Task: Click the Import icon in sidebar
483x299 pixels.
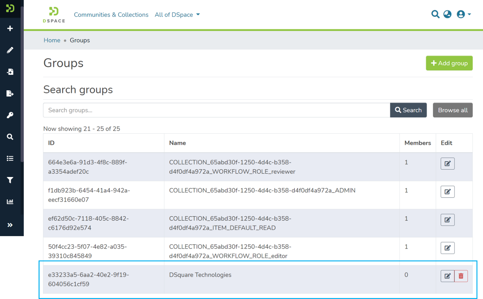Action: (x=10, y=72)
